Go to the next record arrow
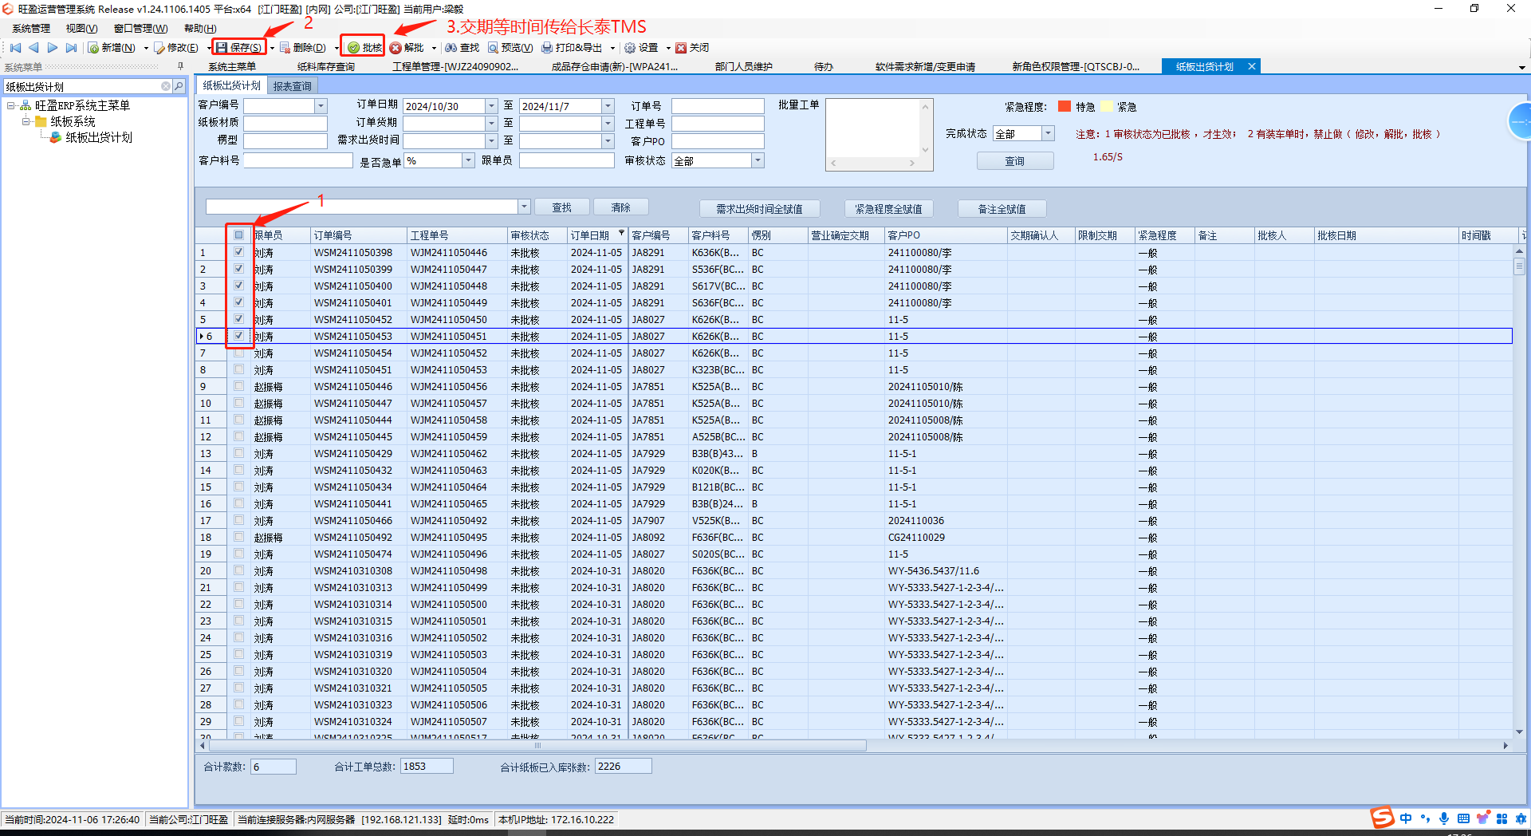1531x836 pixels. pyautogui.click(x=52, y=48)
